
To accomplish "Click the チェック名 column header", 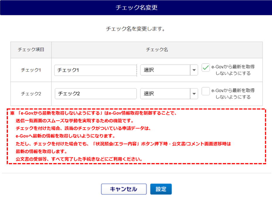I will click(x=157, y=50).
